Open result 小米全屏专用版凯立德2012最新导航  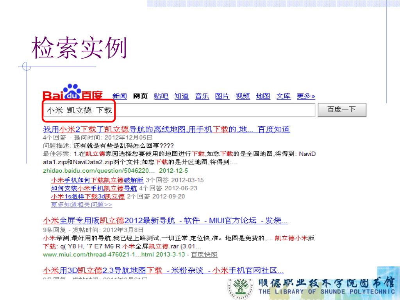tap(165, 220)
